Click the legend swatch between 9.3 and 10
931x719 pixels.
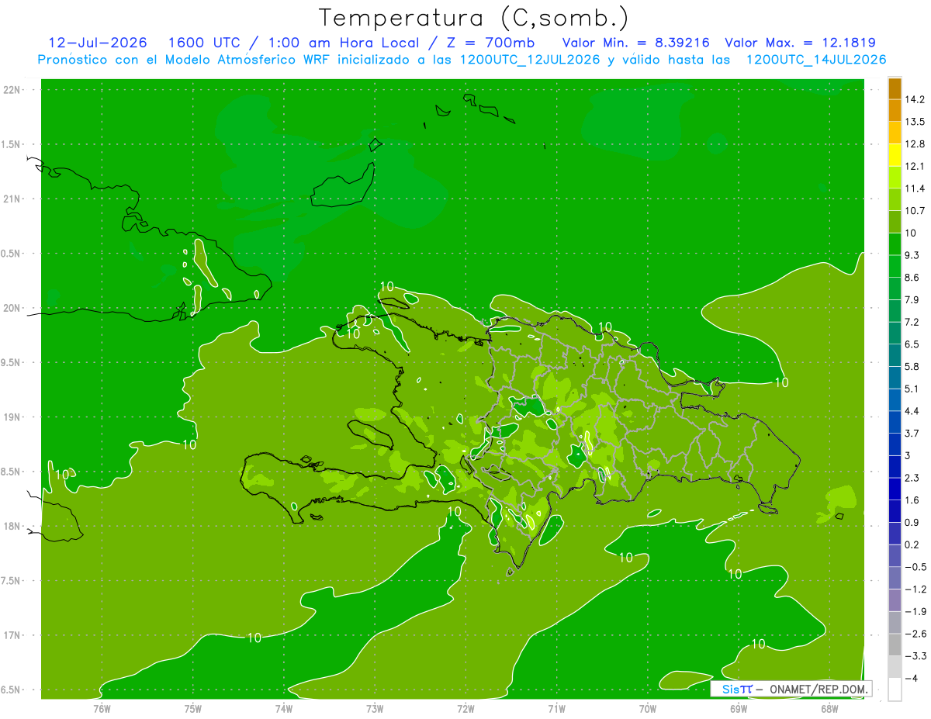895,244
